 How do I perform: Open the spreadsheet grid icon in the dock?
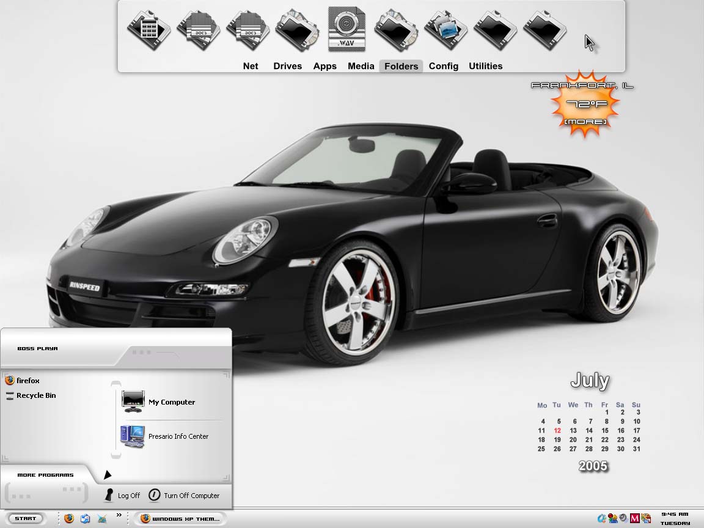pos(148,29)
